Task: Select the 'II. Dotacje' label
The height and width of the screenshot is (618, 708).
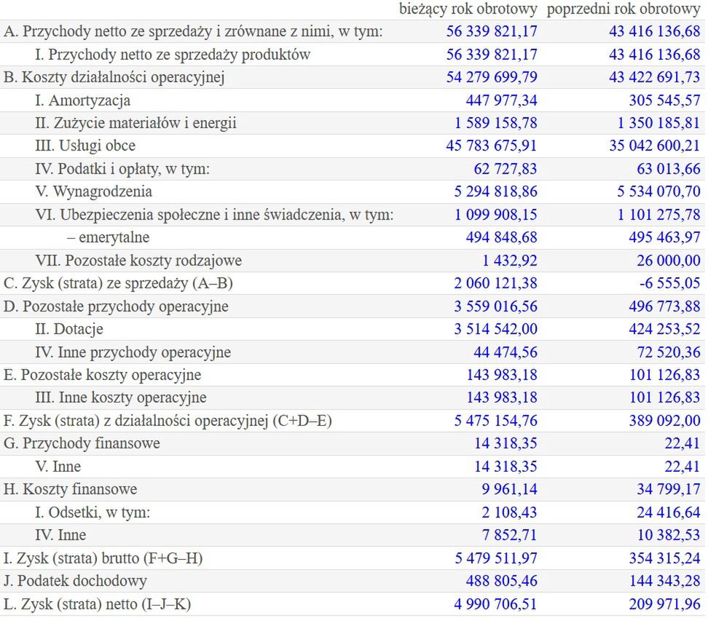Action: (69, 329)
